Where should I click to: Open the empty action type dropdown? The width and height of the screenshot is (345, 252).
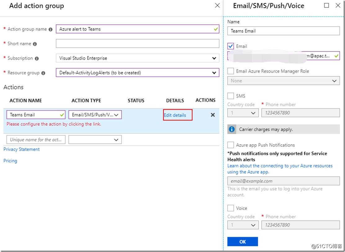[95, 140]
